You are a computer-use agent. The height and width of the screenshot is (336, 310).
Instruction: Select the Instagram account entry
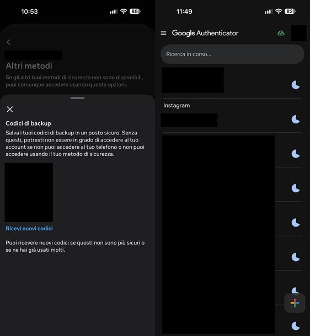pos(231,116)
